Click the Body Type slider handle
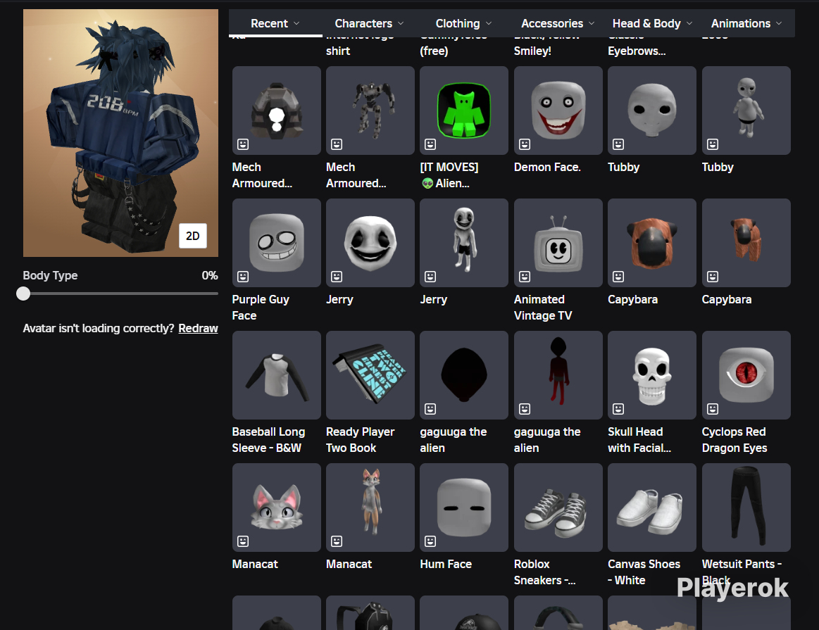This screenshot has width=819, height=630. (23, 294)
